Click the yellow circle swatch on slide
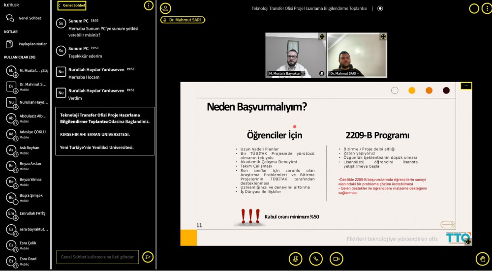This screenshot has height=271, width=492. (x=412, y=90)
